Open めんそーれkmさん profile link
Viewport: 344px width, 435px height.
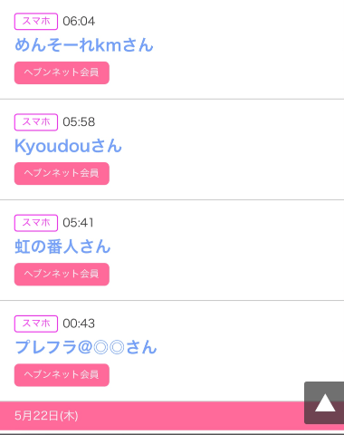click(x=84, y=45)
